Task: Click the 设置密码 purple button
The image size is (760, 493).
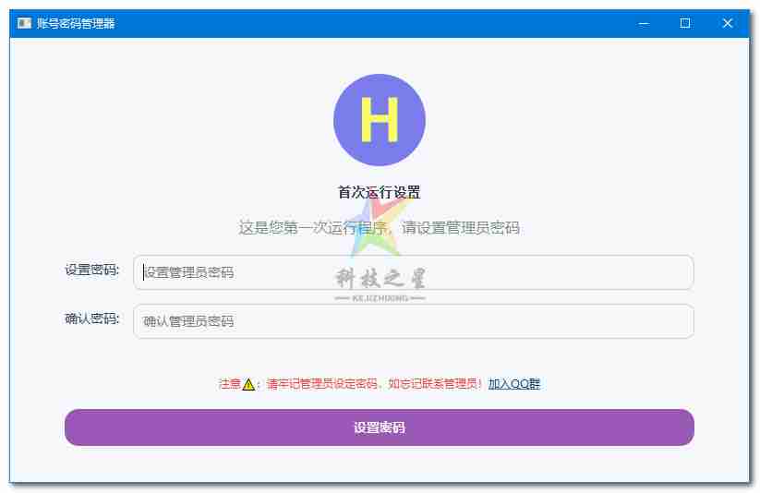Action: pyautogui.click(x=379, y=427)
